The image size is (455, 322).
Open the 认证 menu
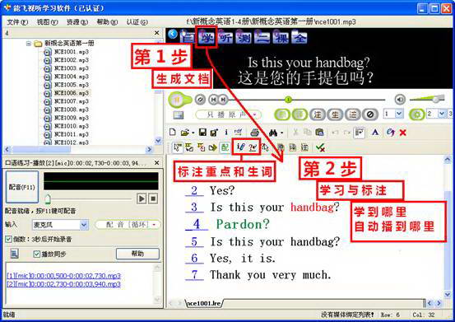137,22
